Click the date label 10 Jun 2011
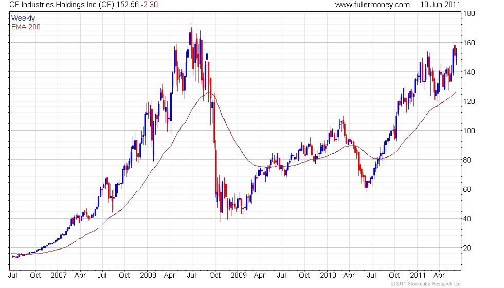This screenshot has height=288, width=504. pyautogui.click(x=440, y=5)
